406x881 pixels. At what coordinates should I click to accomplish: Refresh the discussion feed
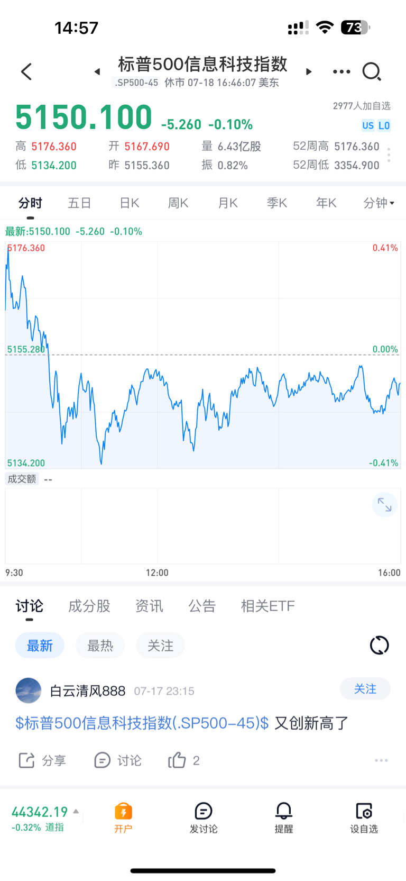[379, 645]
